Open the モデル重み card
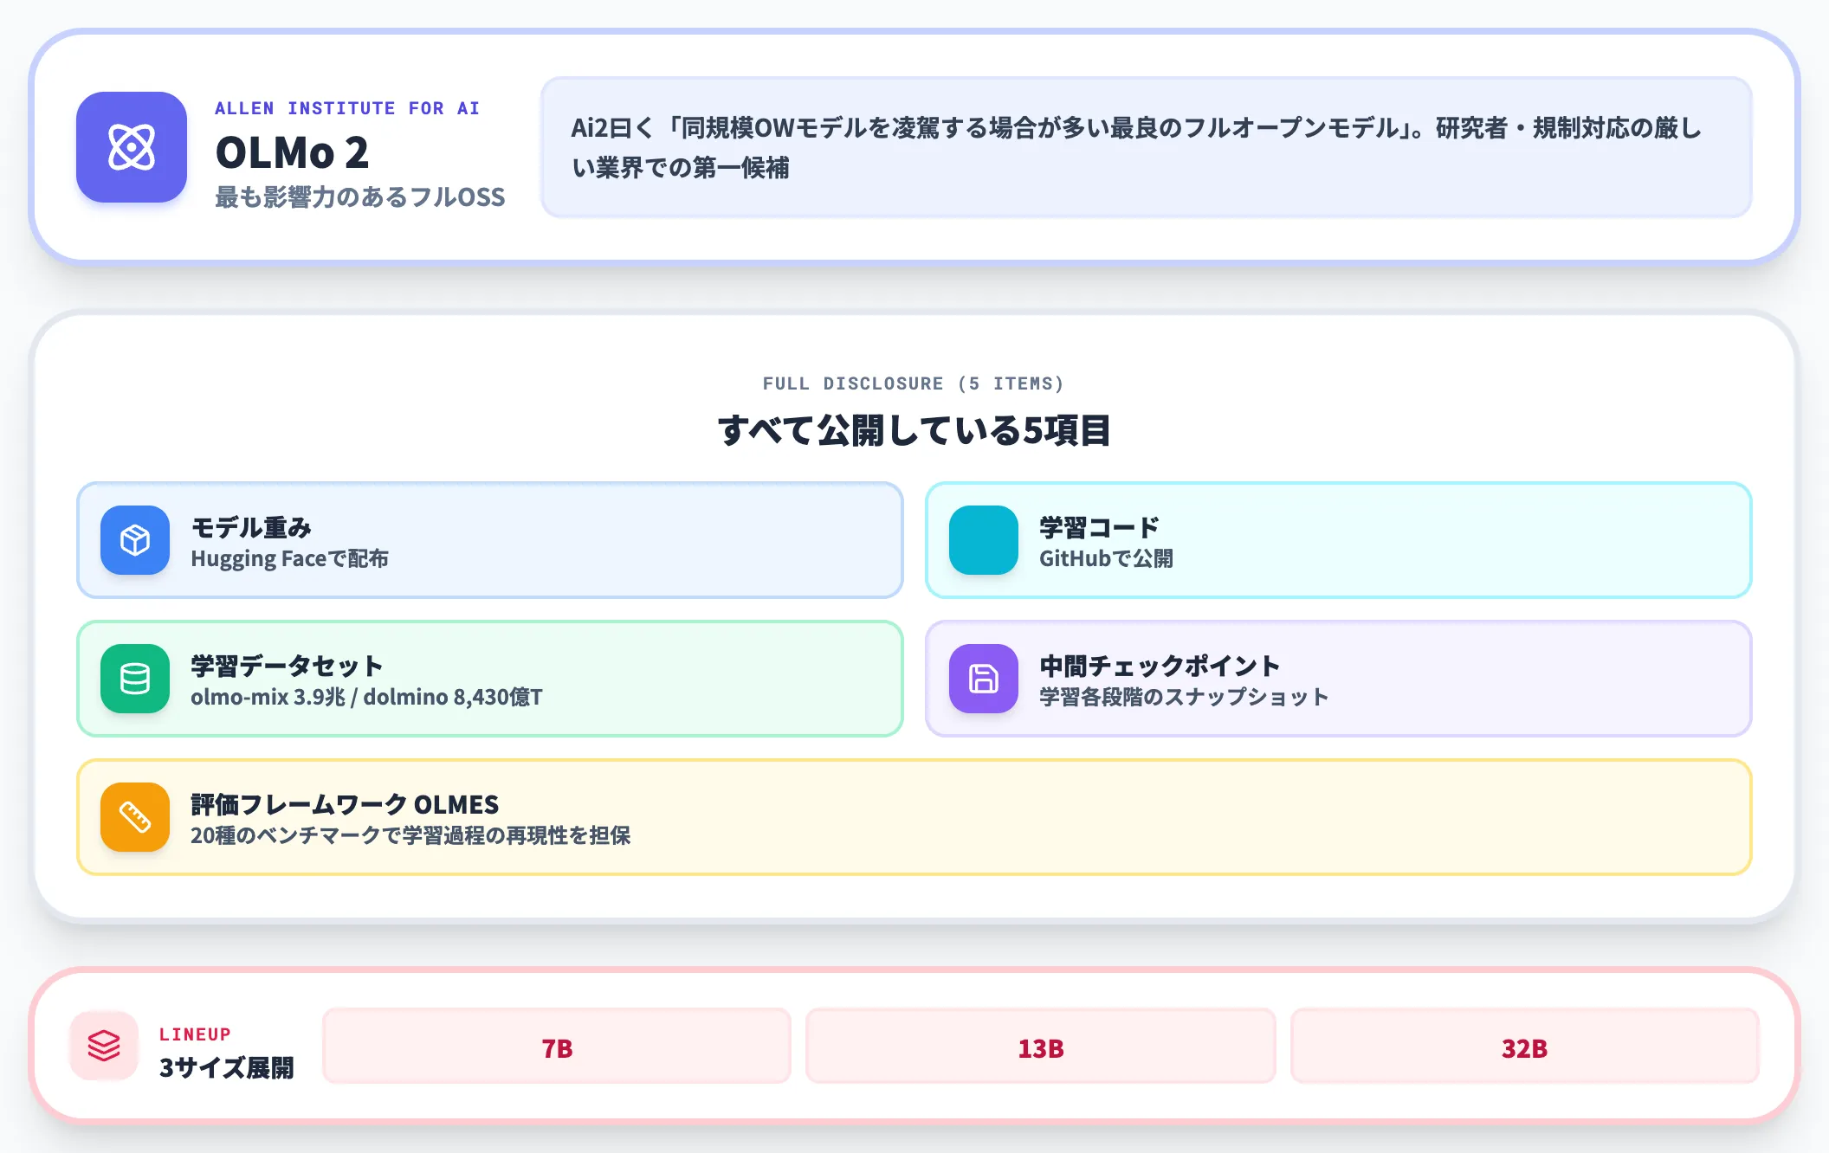Image resolution: width=1829 pixels, height=1153 pixels. [490, 540]
